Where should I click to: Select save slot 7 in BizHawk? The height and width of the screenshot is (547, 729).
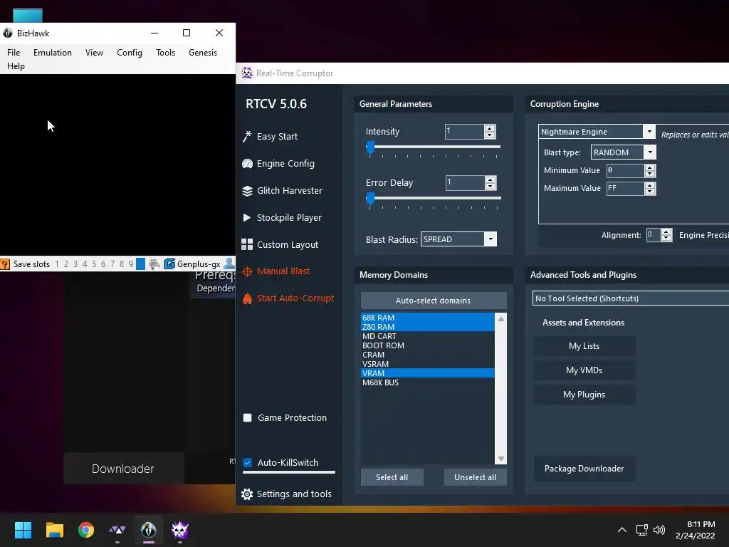112,264
